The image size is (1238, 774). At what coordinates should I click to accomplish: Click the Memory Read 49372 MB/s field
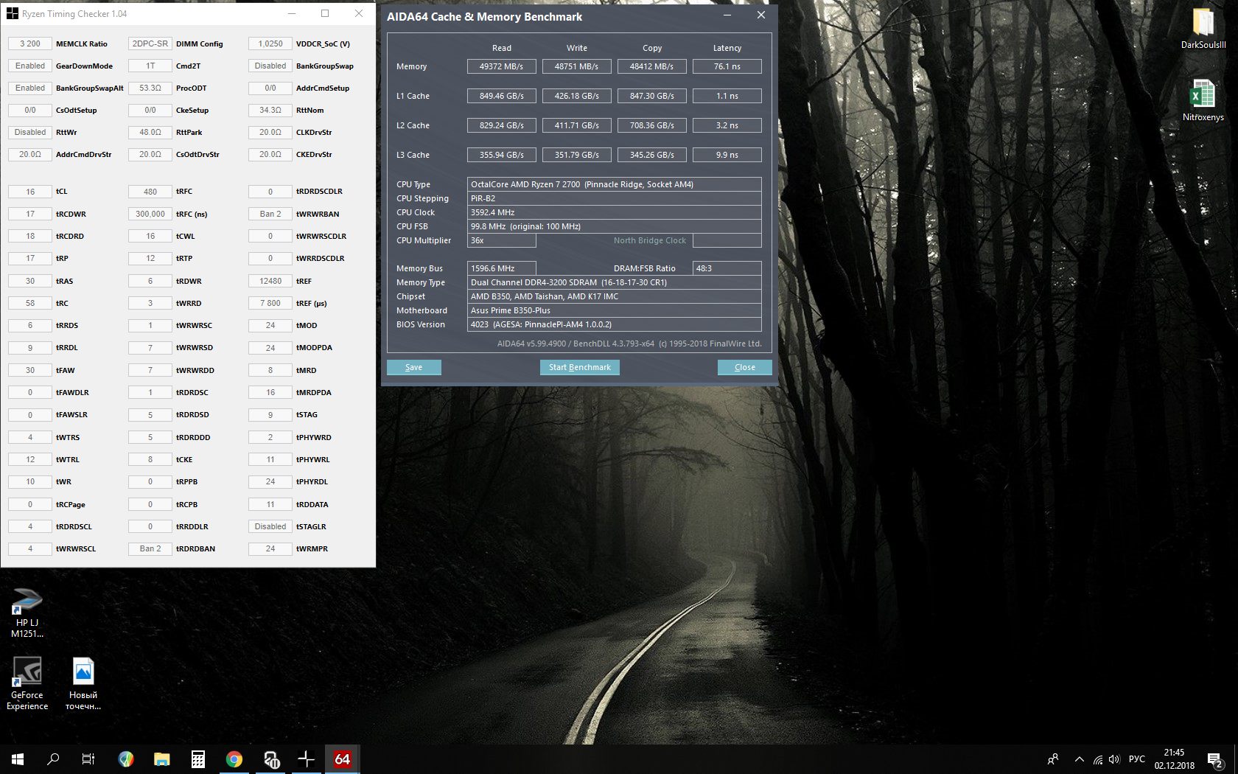pos(502,66)
